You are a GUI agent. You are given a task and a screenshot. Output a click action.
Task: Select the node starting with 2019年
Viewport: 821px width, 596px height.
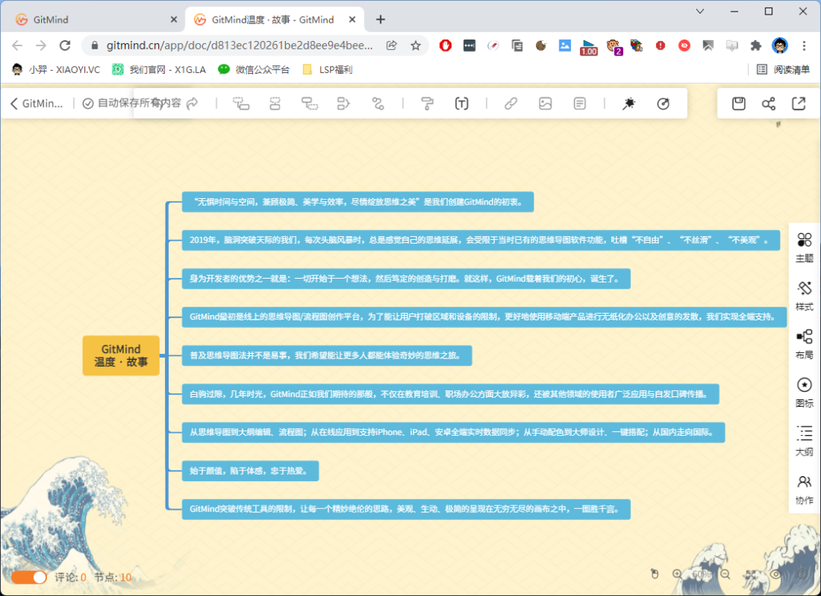tap(480, 240)
